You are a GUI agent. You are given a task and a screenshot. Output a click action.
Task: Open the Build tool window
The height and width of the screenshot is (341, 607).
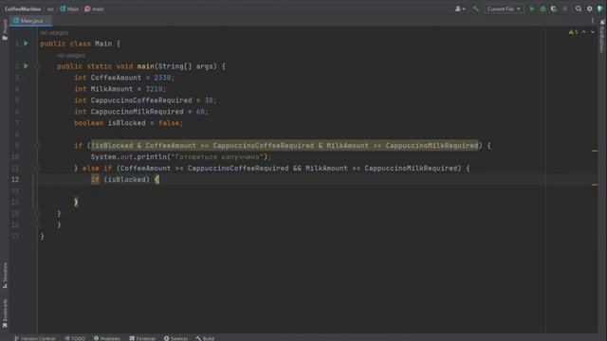pyautogui.click(x=205, y=338)
